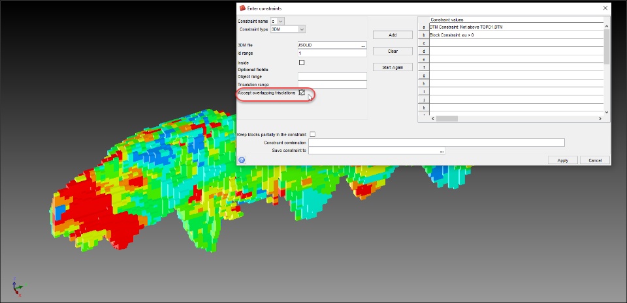
Task: Select row b Block Constraint value
Action: pos(516,35)
